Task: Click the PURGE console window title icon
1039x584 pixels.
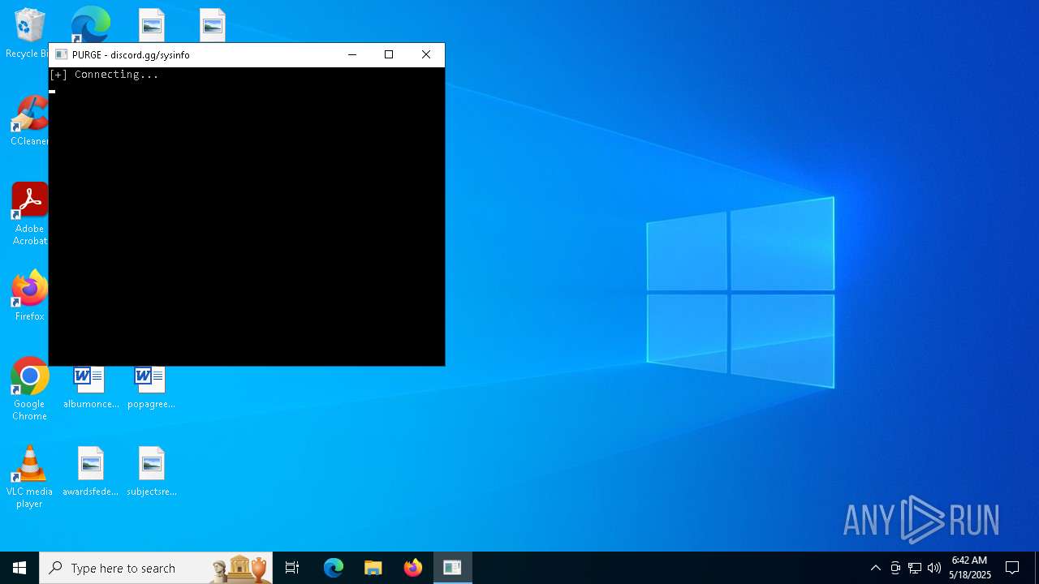Action: click(x=61, y=54)
